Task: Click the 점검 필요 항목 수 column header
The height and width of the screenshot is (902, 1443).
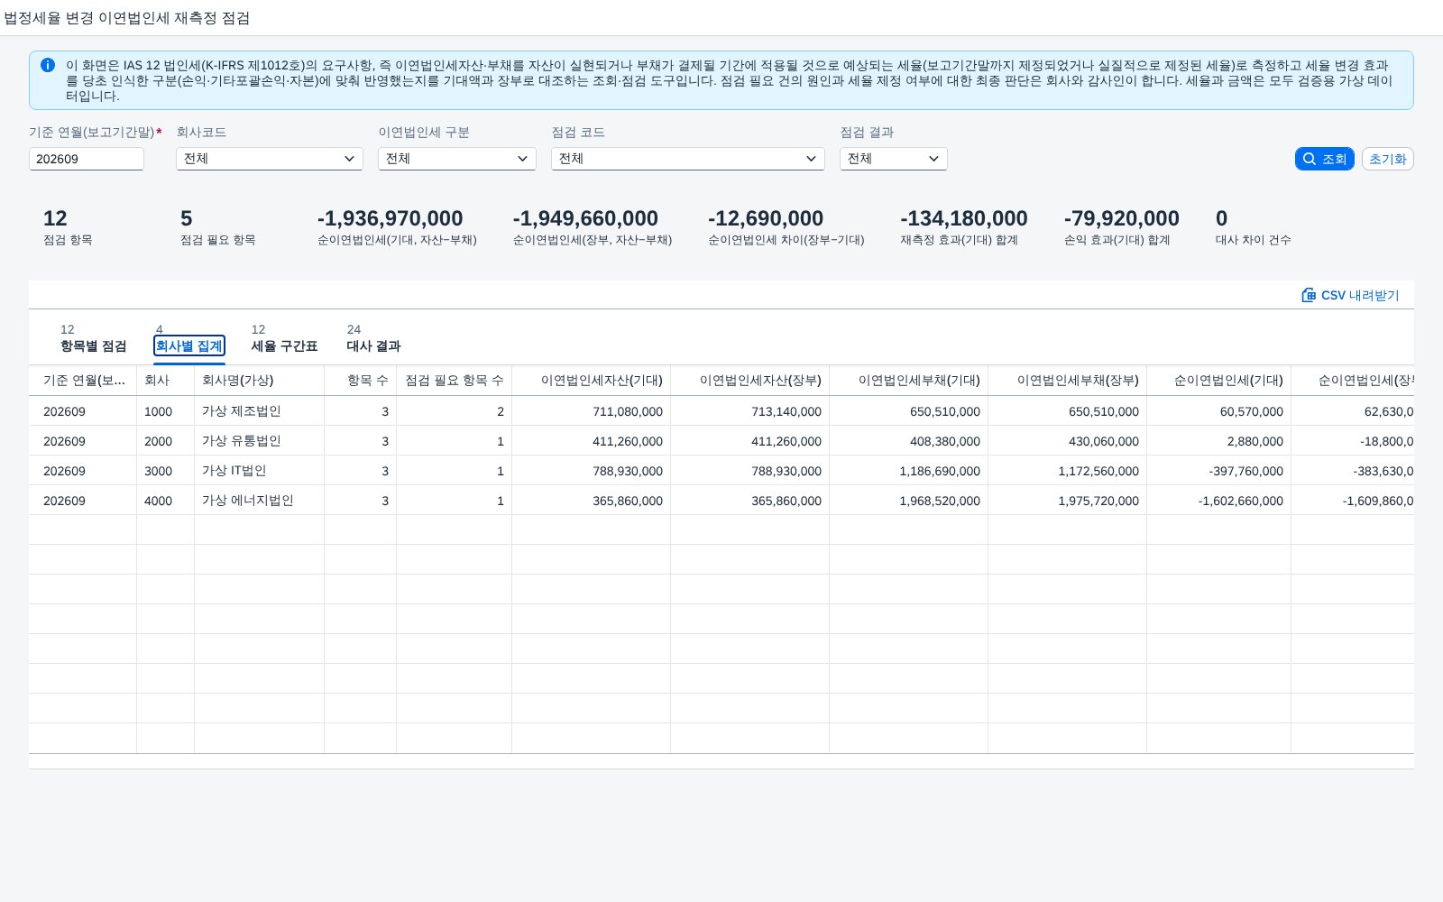Action: tap(455, 381)
